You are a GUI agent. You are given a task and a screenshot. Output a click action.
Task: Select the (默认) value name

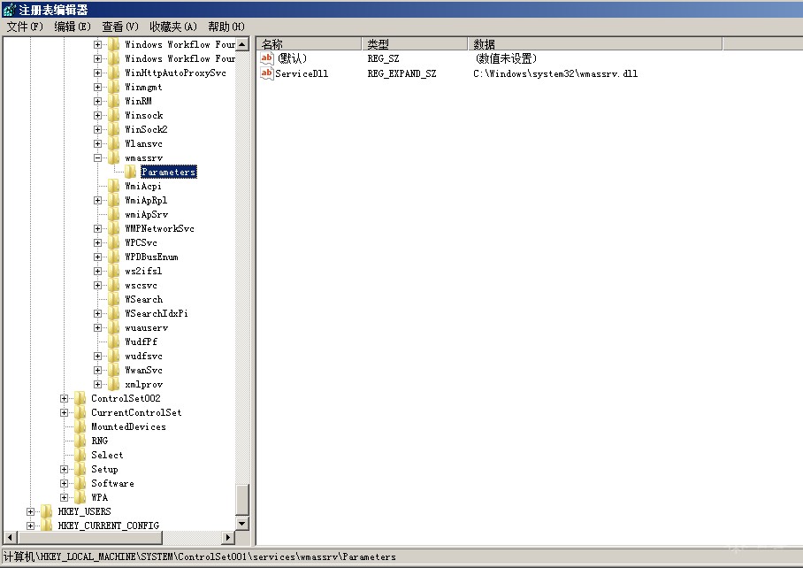click(x=292, y=58)
